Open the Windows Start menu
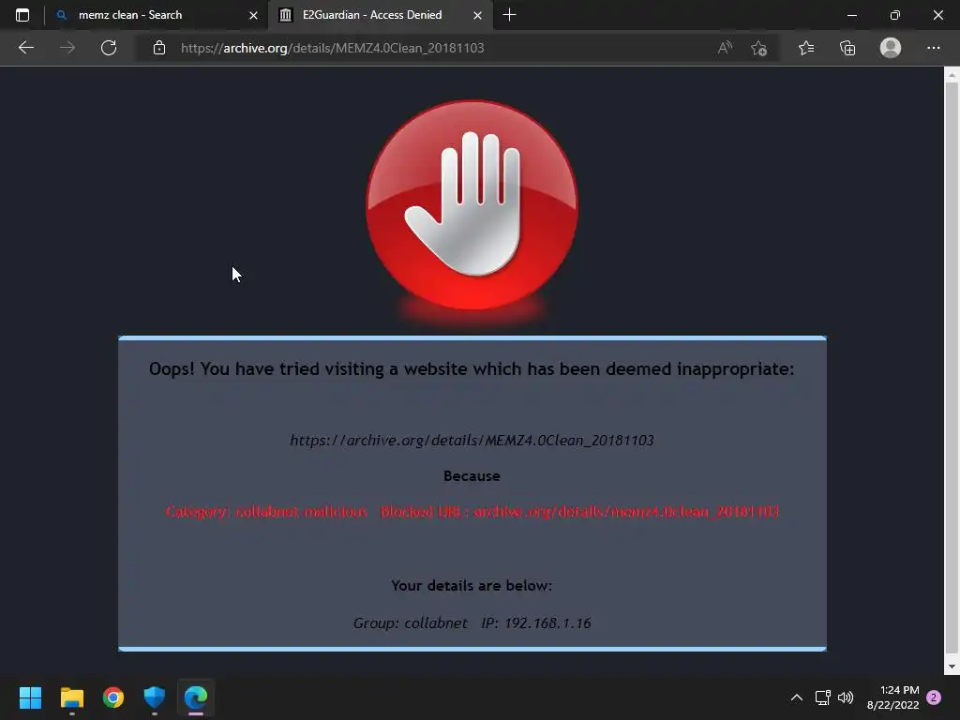Screen dimensions: 960x720 (x=30, y=697)
